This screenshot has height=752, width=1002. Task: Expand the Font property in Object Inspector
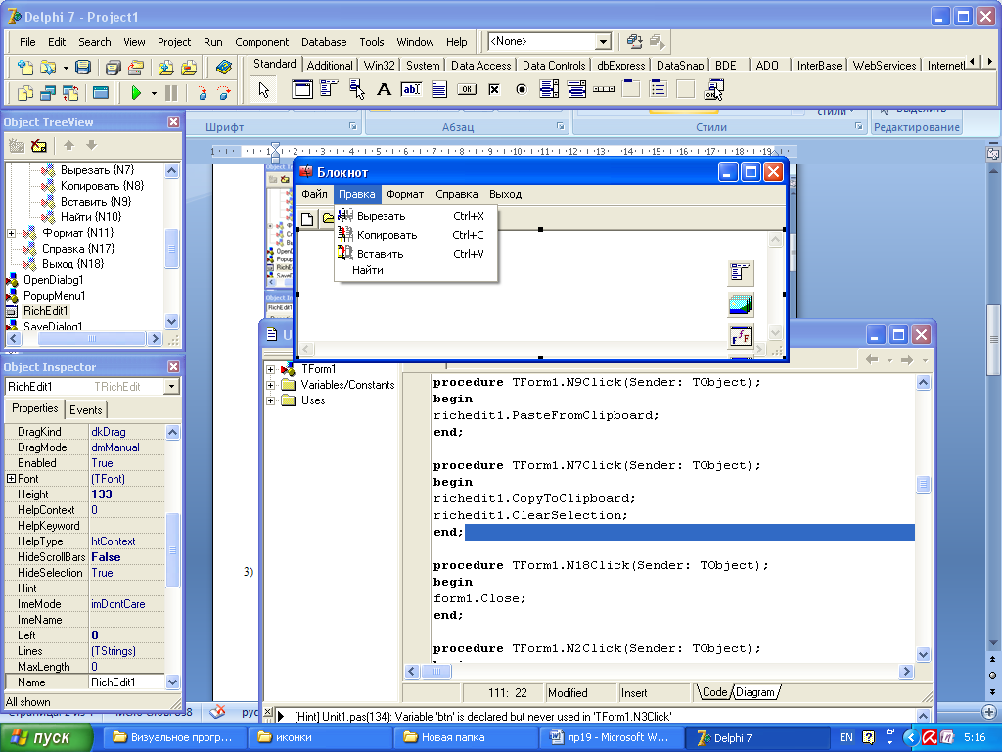click(x=11, y=478)
